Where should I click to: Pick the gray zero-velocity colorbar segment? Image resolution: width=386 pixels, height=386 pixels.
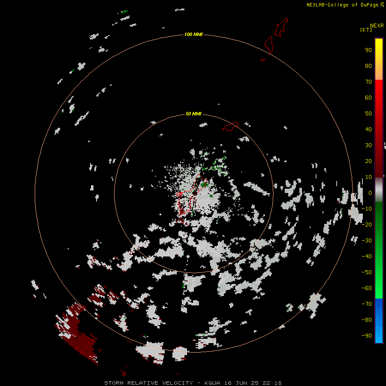379,190
